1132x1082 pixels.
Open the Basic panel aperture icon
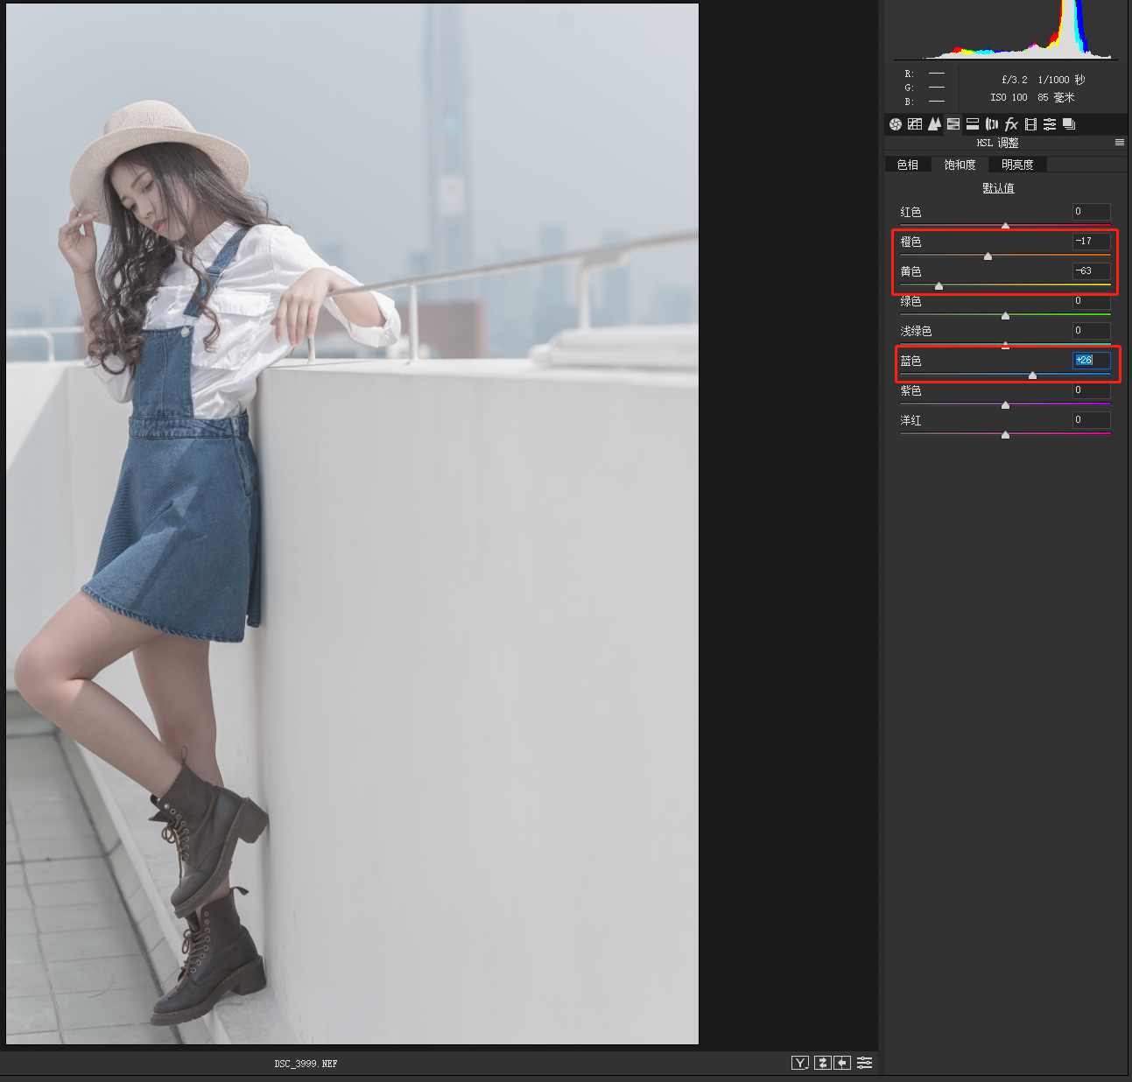(895, 124)
